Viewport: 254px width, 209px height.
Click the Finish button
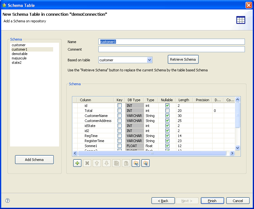click(212, 201)
